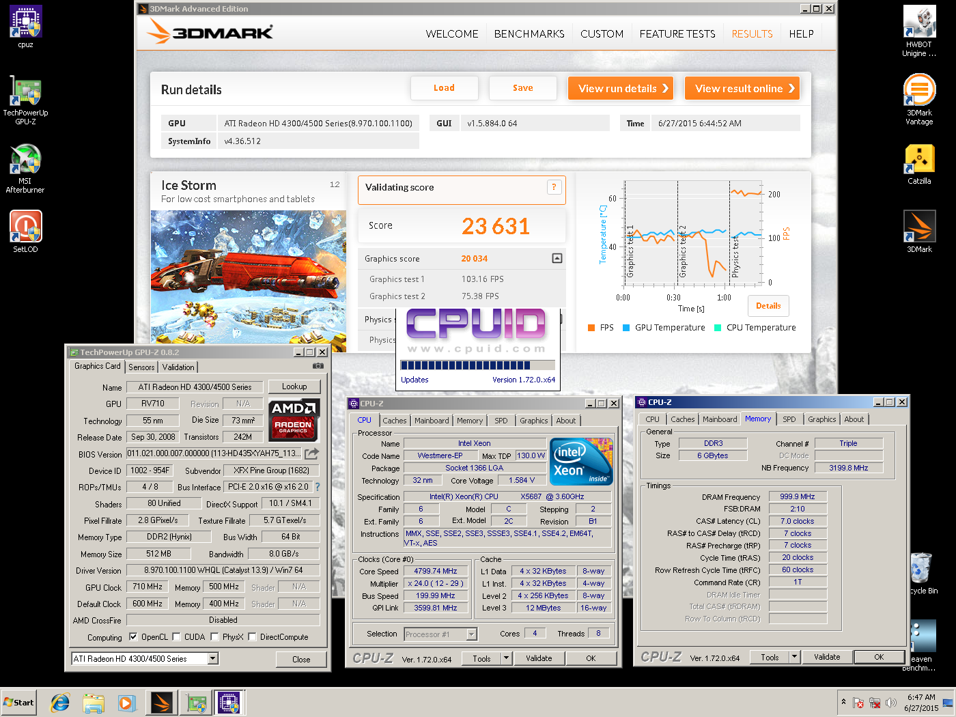956x717 pixels.
Task: Open Processor #1 selection dropdown in CPU-Z
Action: [x=471, y=634]
